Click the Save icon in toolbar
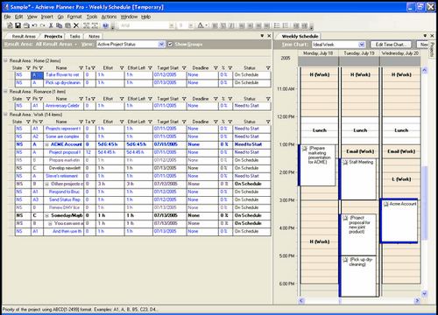438x315 pixels. (x=18, y=25)
